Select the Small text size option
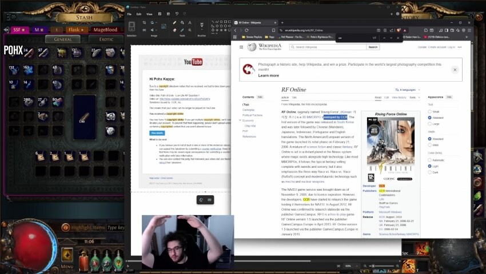This screenshot has height=274, width=486. pyautogui.click(x=429, y=111)
